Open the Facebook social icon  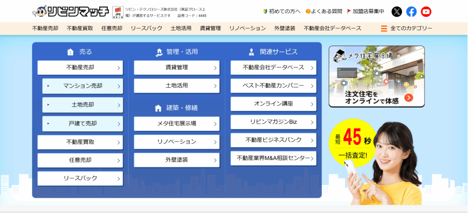[411, 11]
